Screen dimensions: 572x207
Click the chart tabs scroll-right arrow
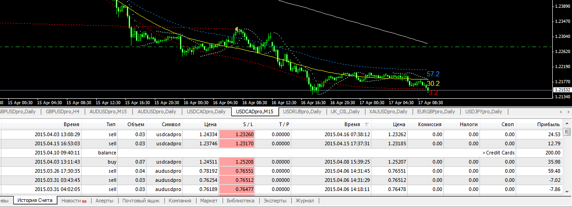tap(568, 111)
